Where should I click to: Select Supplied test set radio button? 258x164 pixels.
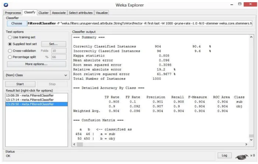coord(10,44)
